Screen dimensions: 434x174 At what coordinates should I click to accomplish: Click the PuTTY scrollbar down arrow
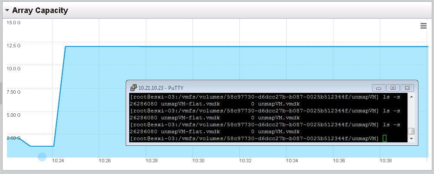(411, 138)
